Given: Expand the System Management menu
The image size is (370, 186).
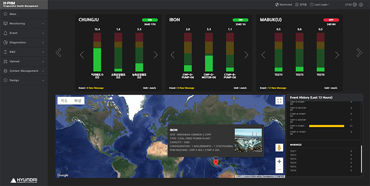Looking at the screenshot, I should pos(24,71).
